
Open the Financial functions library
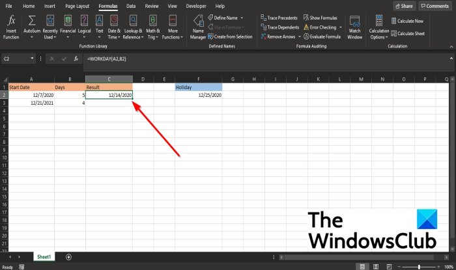tap(68, 27)
